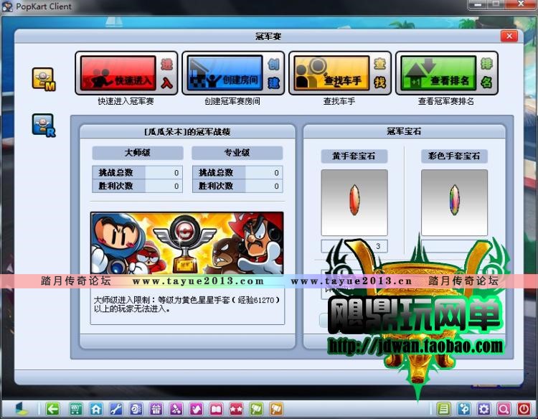Image resolution: width=538 pixels, height=419 pixels.
Task: Click the [瓜瓜呆木]的冠军战绩 panel title
Action: [187, 132]
